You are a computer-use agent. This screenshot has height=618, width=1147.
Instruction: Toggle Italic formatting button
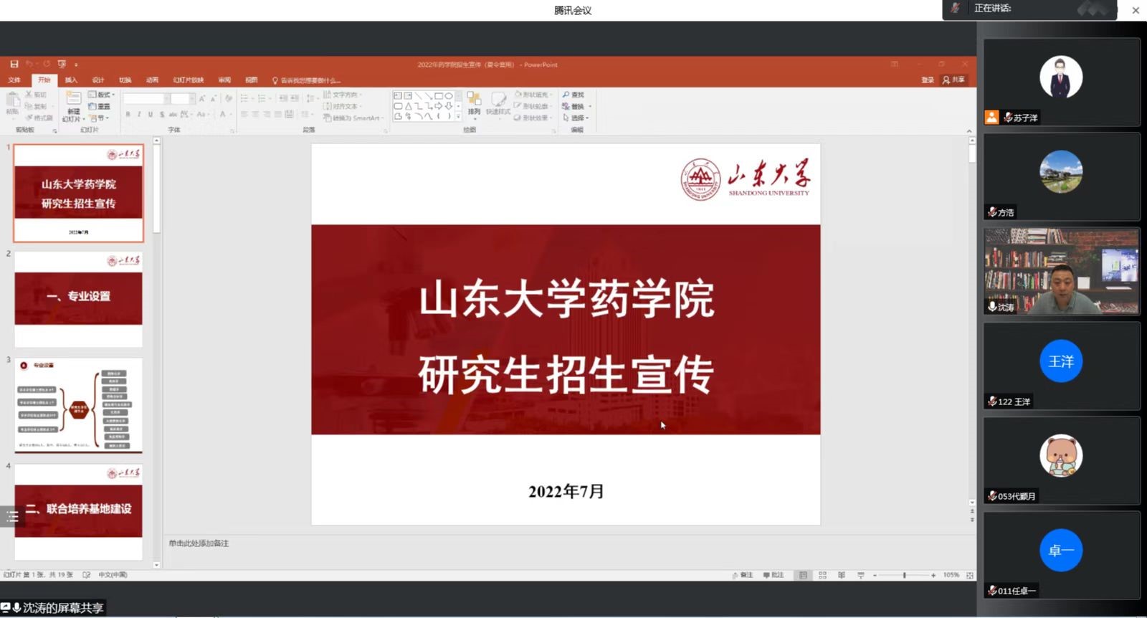pyautogui.click(x=139, y=114)
